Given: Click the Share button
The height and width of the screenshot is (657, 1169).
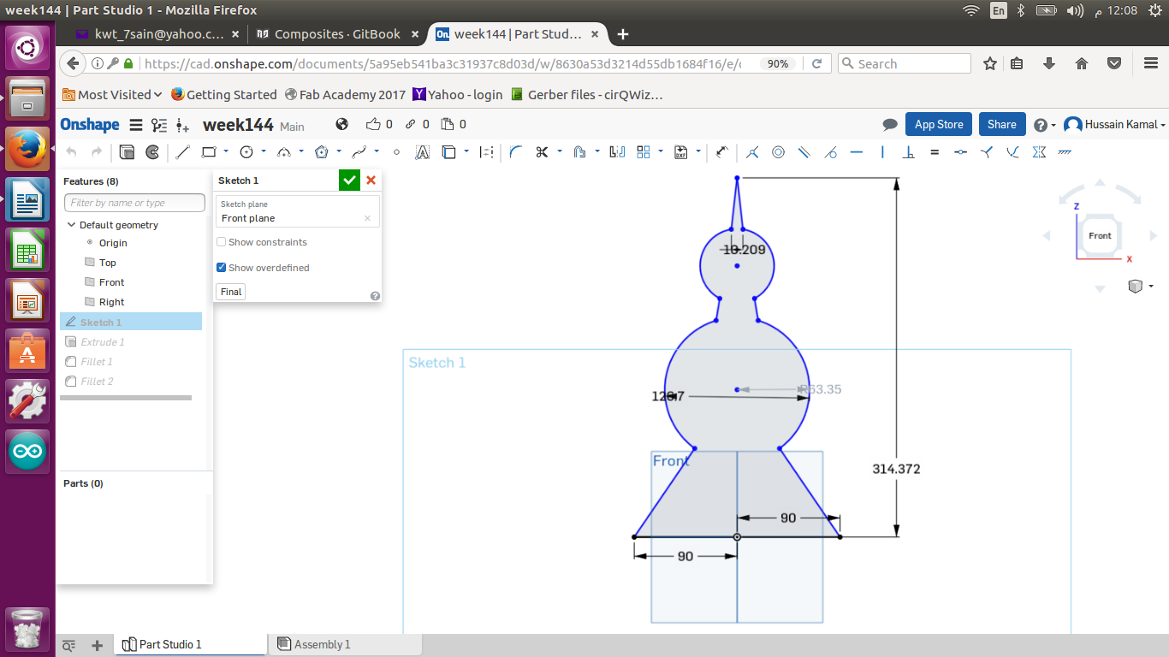Looking at the screenshot, I should pos(1001,124).
